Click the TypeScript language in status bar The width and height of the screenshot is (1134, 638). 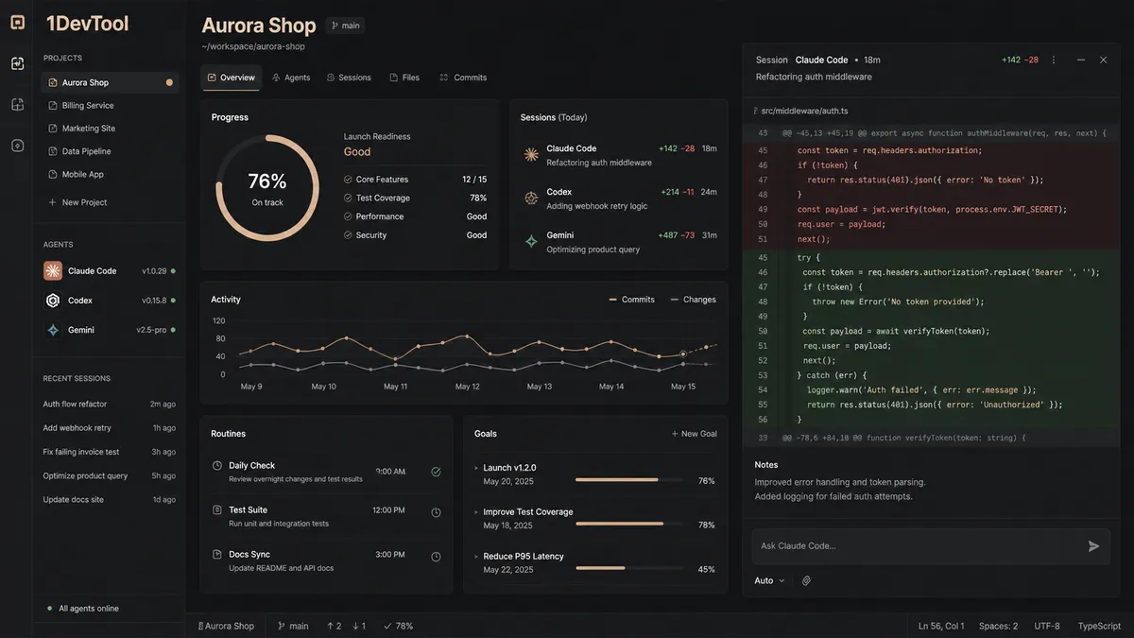pos(1099,626)
